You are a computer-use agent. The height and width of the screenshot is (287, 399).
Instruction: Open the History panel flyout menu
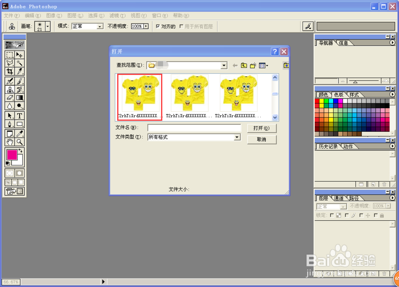(392, 146)
